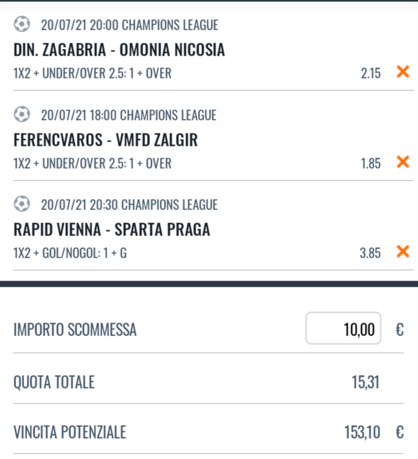This screenshot has height=459, width=418.
Task: Select the 1.85 odds value
Action: coord(371,163)
